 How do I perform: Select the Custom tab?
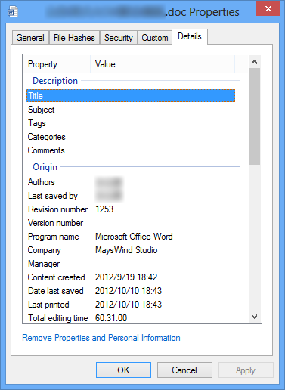point(155,38)
